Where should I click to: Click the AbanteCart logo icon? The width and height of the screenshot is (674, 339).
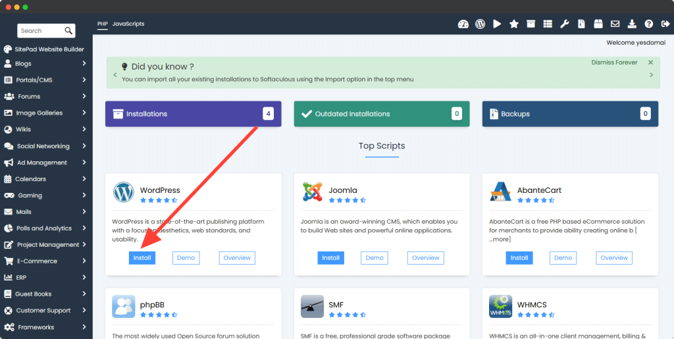tap(500, 192)
